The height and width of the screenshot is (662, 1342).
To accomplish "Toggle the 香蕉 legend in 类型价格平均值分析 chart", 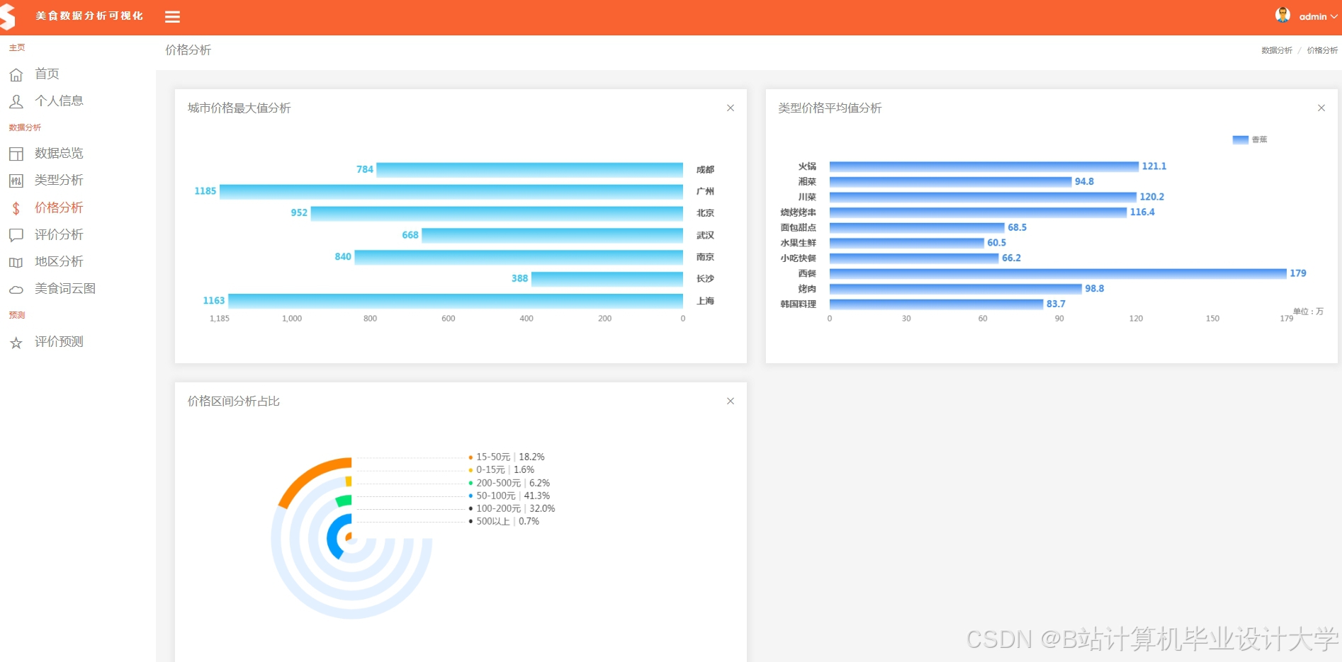I will 1250,139.
